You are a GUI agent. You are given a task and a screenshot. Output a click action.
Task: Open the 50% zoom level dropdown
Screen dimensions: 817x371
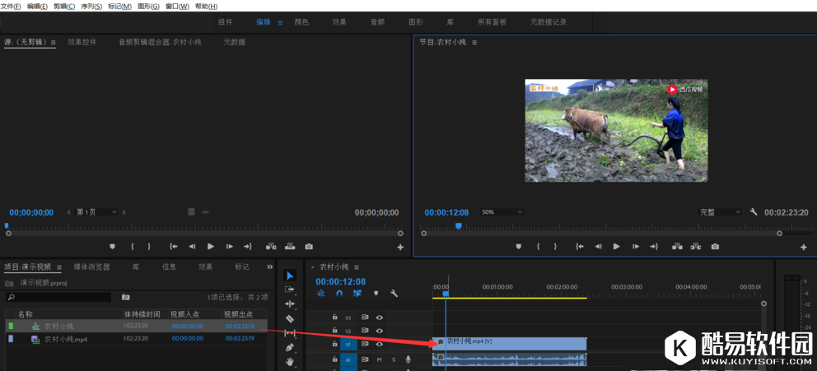502,212
